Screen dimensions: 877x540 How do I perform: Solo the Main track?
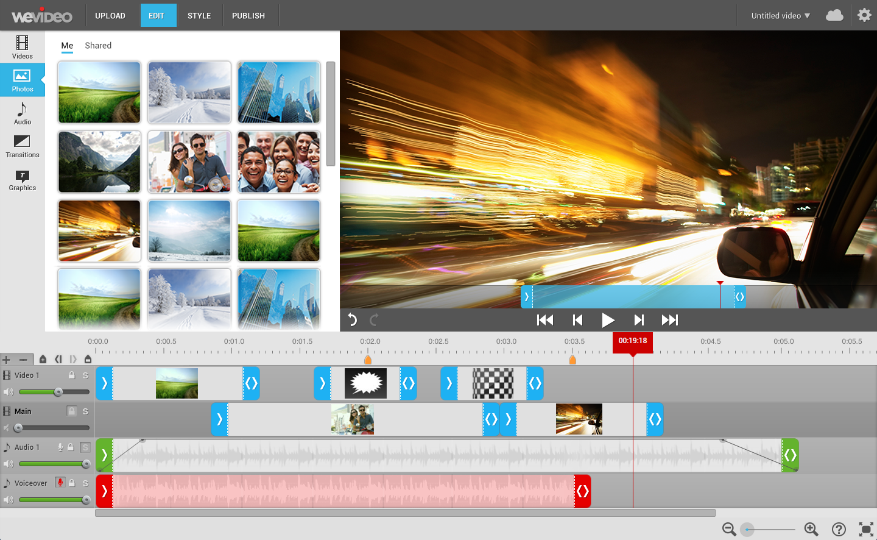[x=85, y=411]
